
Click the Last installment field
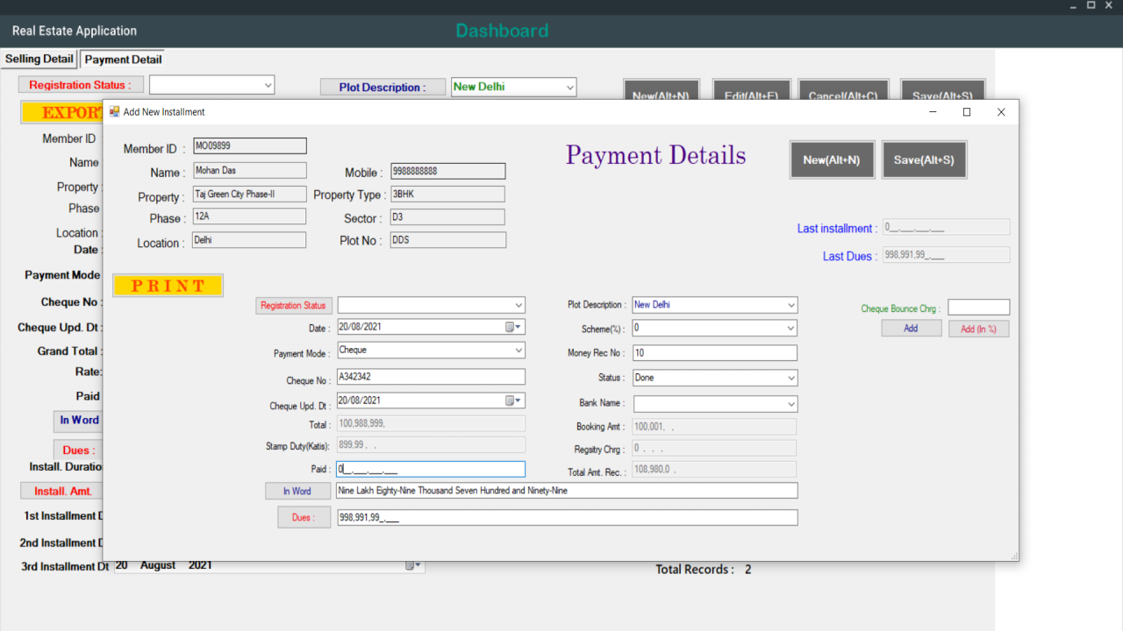(946, 227)
